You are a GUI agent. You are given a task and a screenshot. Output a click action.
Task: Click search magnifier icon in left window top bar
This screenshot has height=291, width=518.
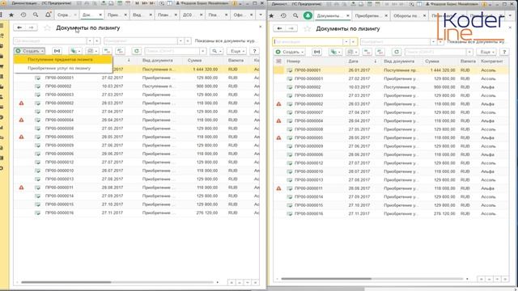(36, 15)
